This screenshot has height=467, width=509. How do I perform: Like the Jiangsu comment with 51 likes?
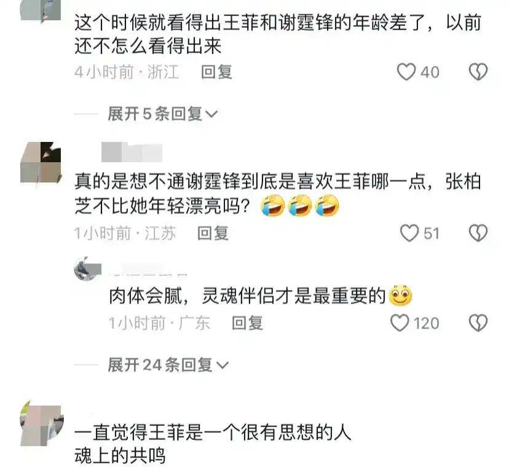[x=409, y=233]
